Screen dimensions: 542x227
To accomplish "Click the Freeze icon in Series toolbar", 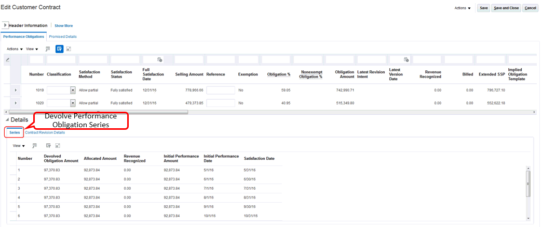I will [35, 146].
